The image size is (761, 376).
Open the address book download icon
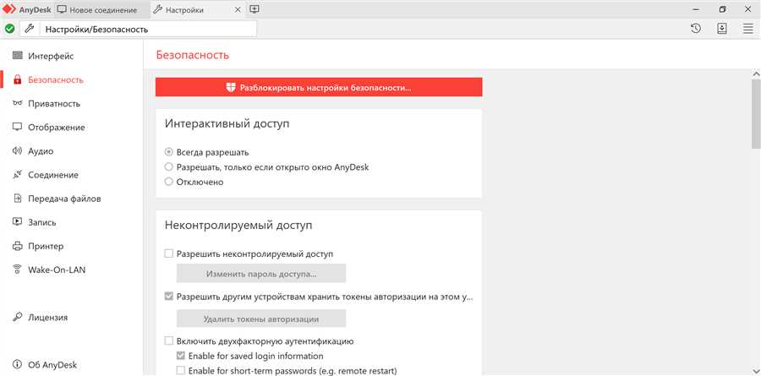pos(722,29)
